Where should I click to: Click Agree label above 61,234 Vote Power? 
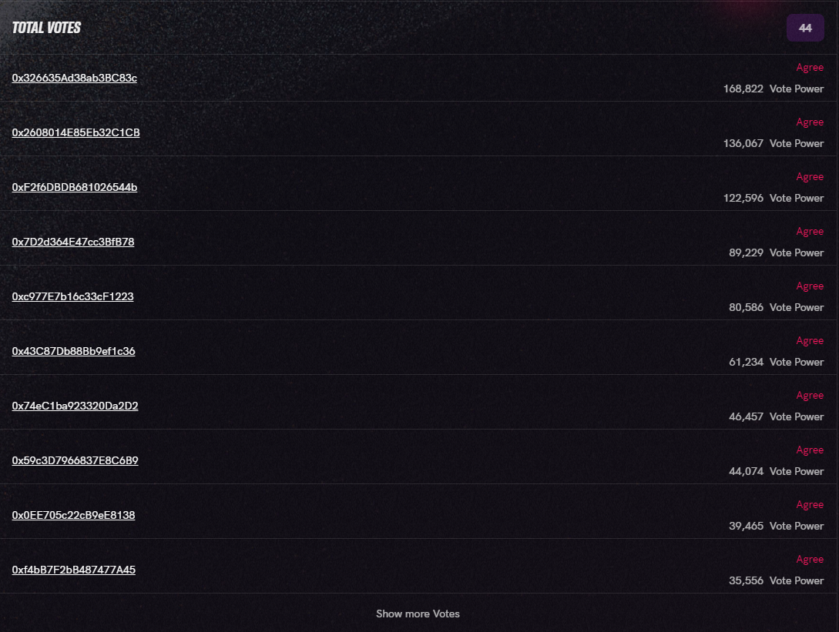(x=810, y=340)
